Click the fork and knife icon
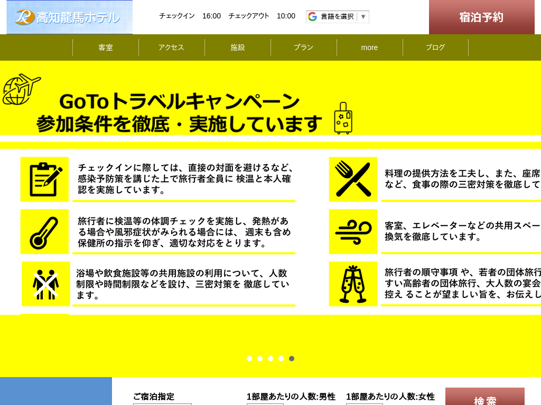 point(353,179)
